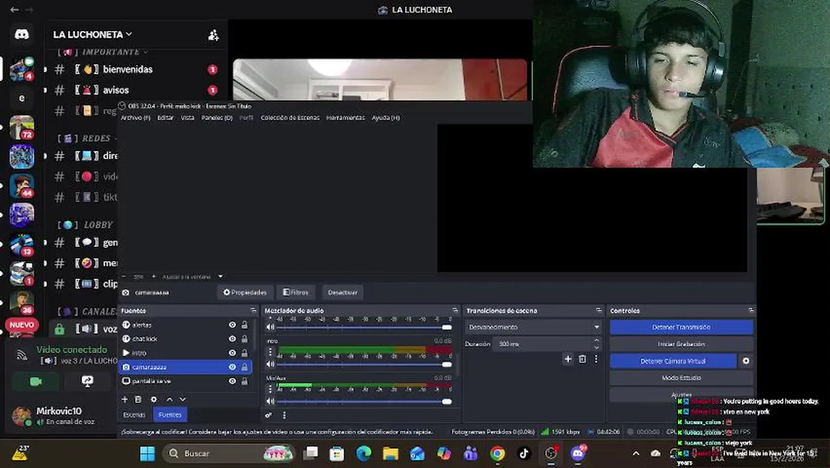Switch to Escenas tab
Viewport: 830px width, 468px height.
134,415
